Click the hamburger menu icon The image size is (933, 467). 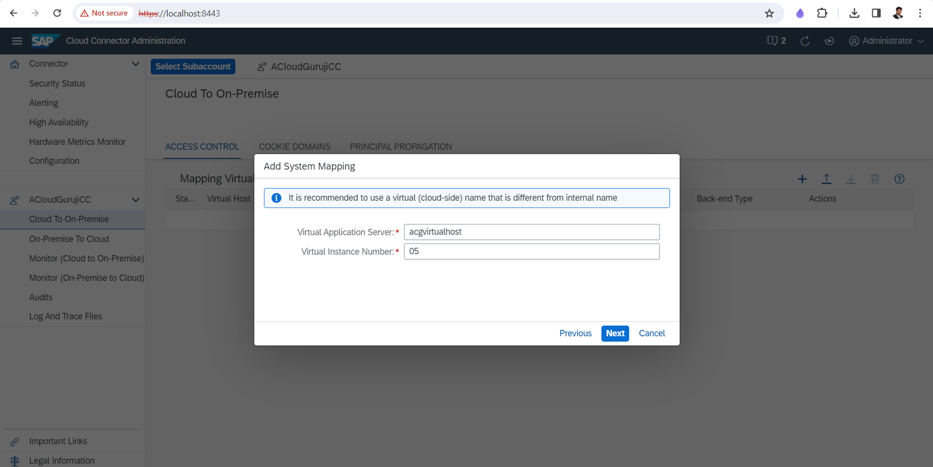coord(17,41)
